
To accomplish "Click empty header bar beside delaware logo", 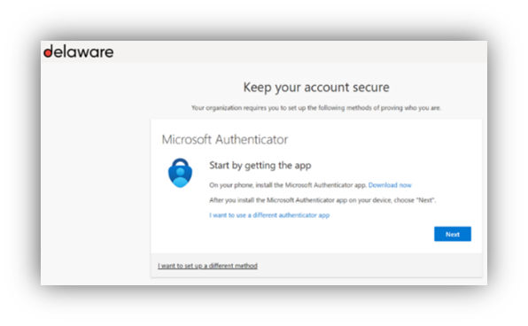I will click(x=299, y=52).
